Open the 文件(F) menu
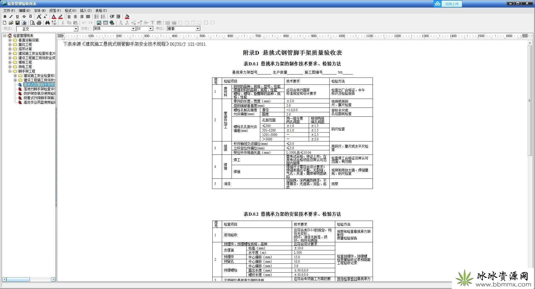535x289 pixels. coord(9,11)
